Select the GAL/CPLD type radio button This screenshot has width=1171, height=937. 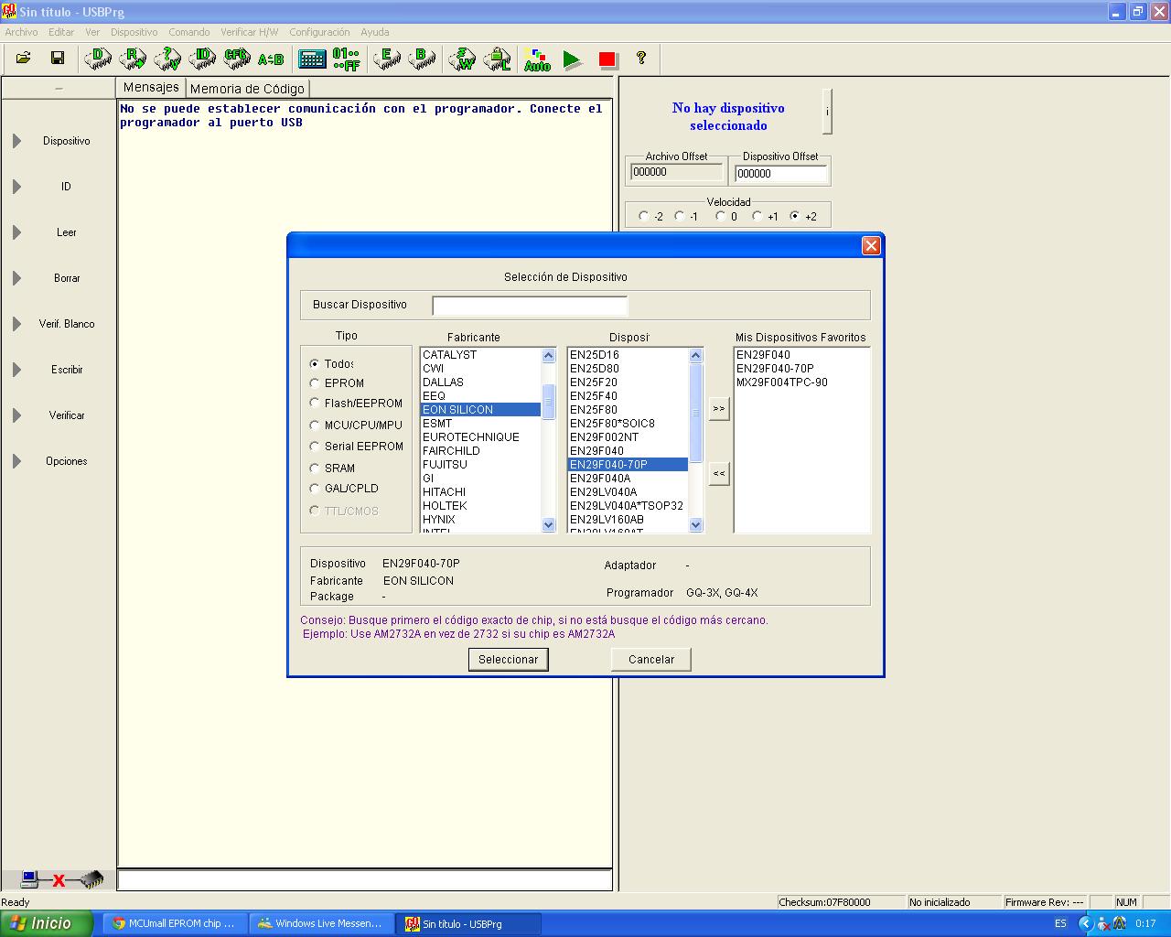click(315, 489)
